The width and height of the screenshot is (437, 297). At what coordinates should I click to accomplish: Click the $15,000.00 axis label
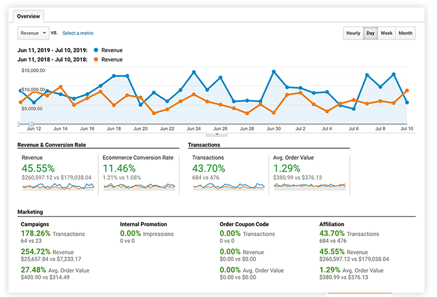pos(33,70)
